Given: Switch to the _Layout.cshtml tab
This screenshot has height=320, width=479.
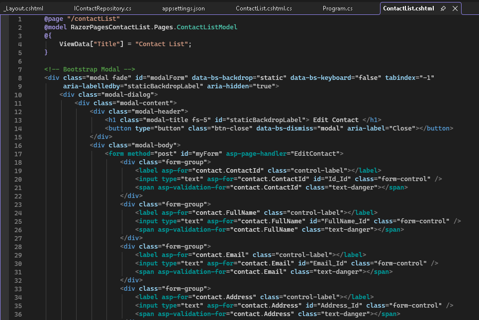Looking at the screenshot, I should 23,8.
